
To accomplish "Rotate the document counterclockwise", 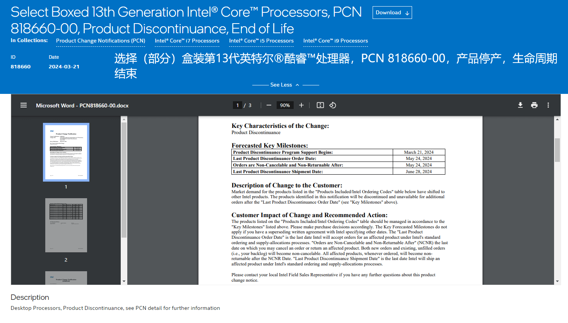I will pyautogui.click(x=333, y=105).
